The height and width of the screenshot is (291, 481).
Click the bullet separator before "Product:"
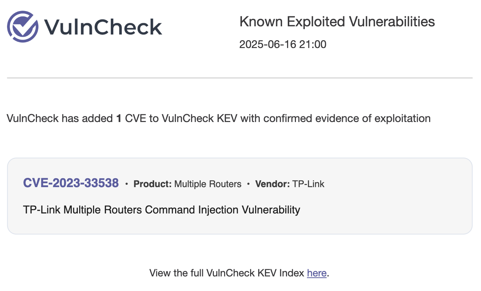pos(126,184)
